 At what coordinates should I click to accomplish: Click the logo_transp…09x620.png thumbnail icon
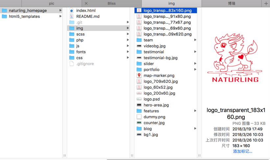[x=139, y=34]
